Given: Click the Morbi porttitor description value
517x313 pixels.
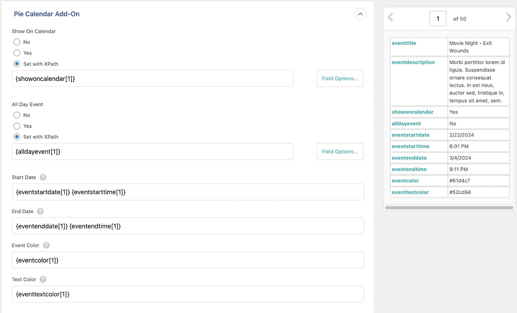Looking at the screenshot, I should tap(477, 81).
